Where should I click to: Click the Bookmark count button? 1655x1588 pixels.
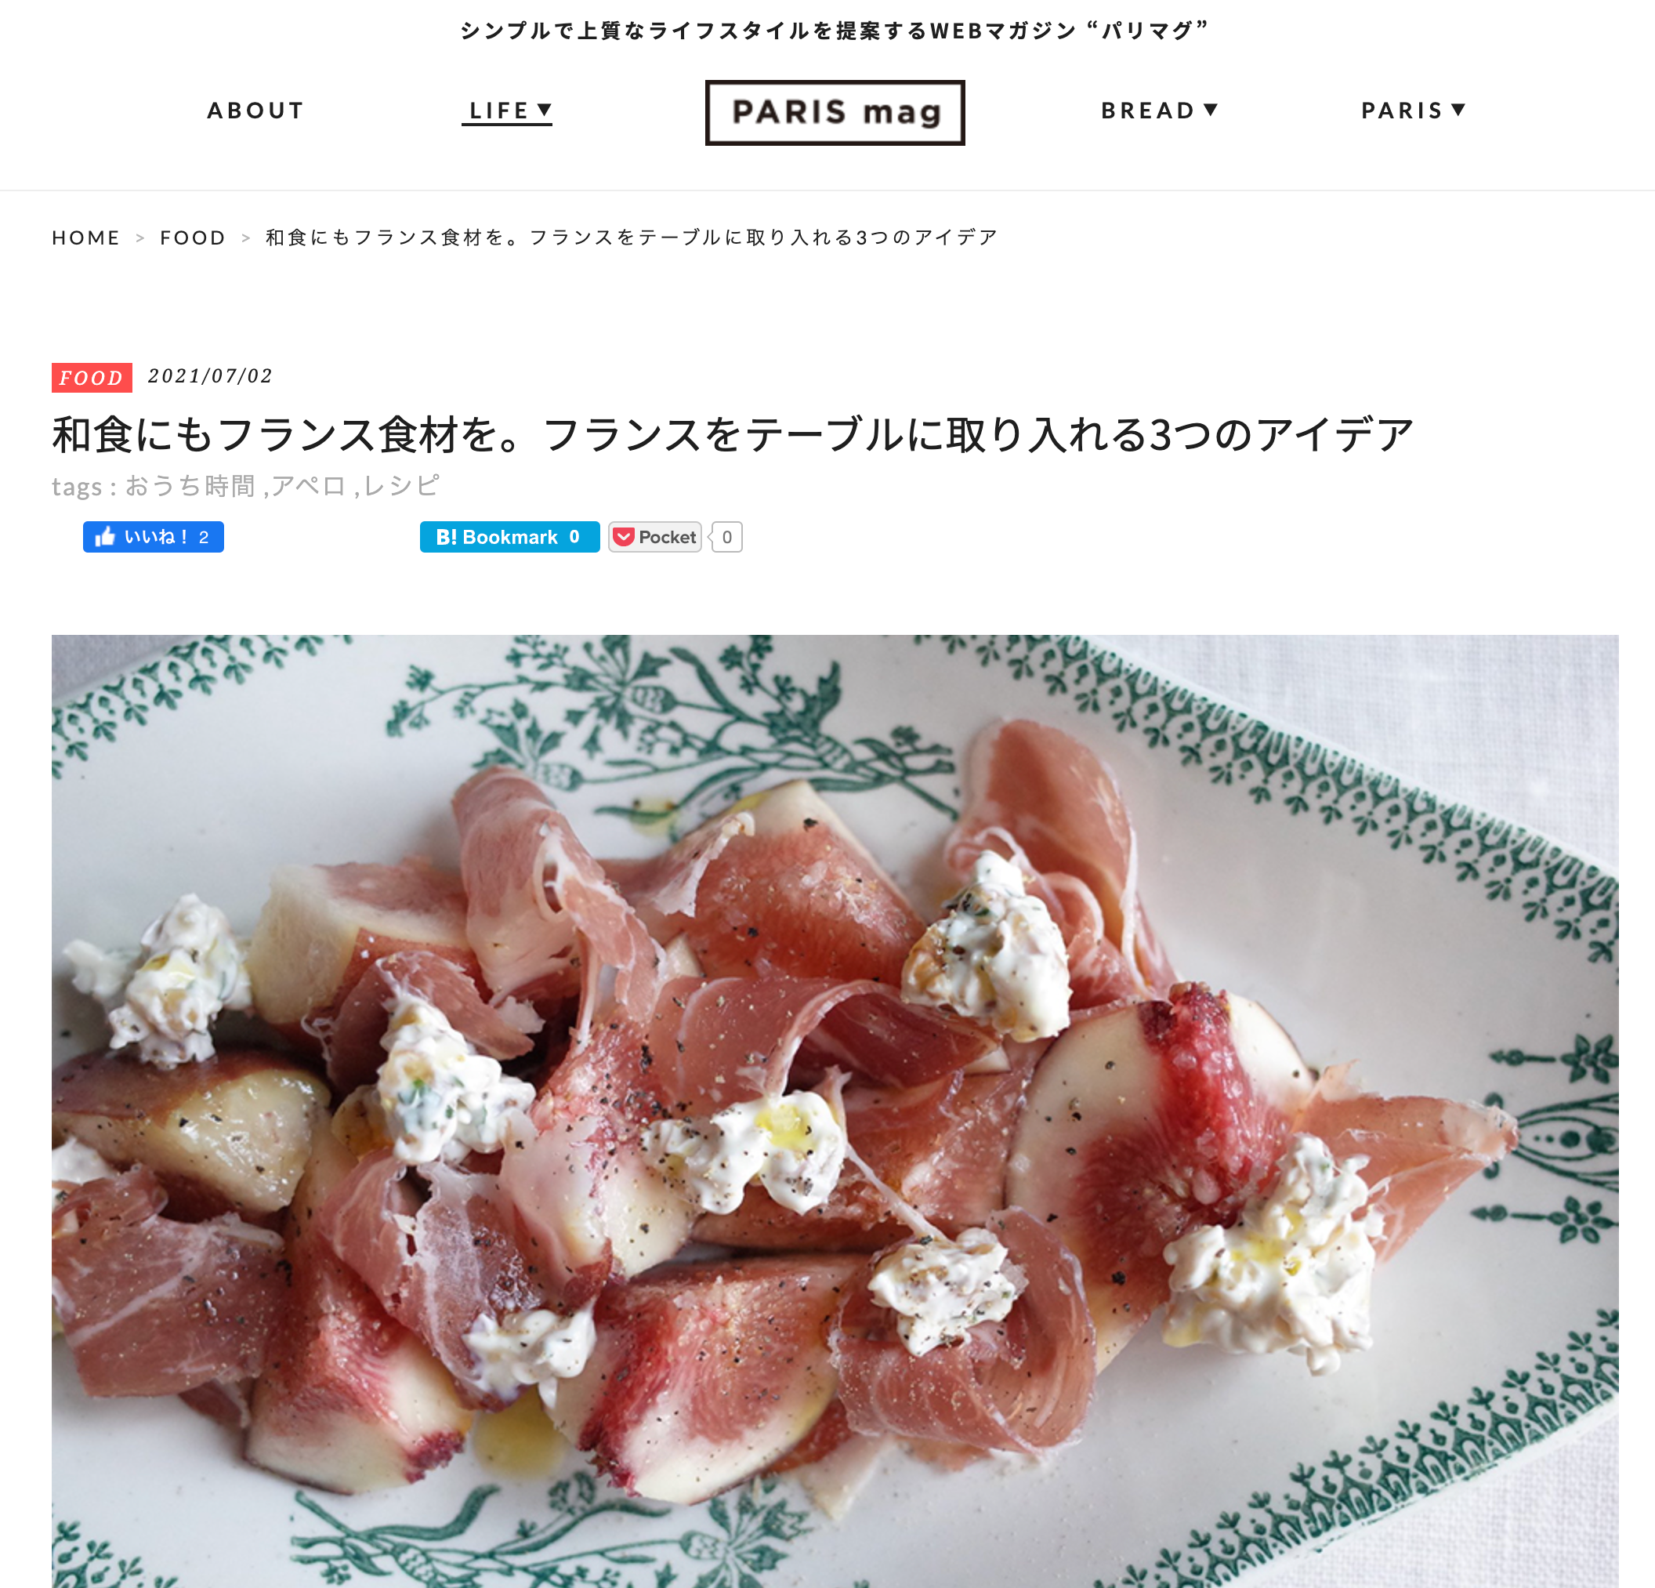tap(509, 537)
